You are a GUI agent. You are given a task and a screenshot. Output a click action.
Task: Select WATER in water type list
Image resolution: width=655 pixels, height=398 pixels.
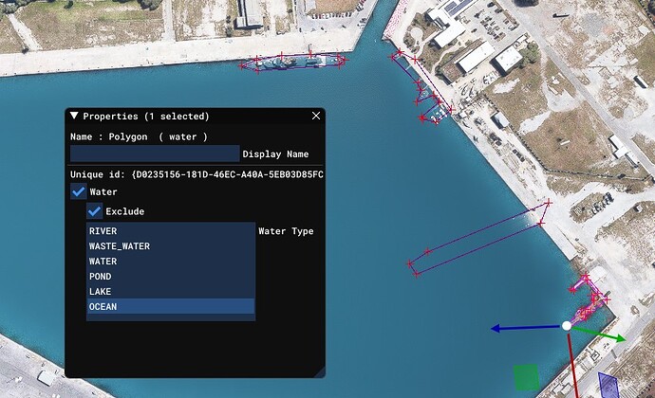[171, 262]
